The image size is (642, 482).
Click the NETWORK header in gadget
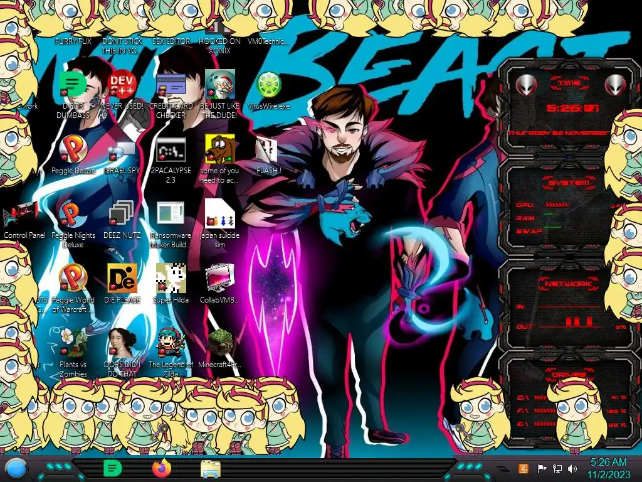[568, 284]
